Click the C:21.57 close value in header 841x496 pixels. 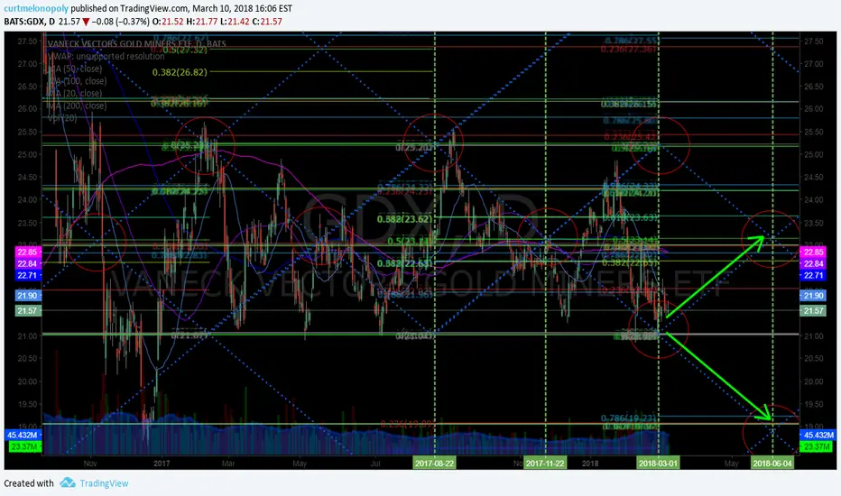click(x=267, y=22)
